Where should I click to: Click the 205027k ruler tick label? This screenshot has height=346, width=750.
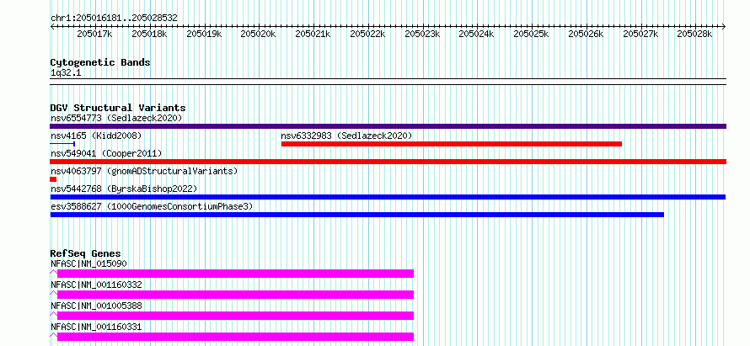click(640, 34)
